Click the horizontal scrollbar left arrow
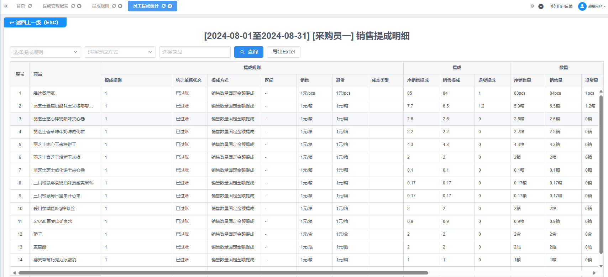Viewport: 608px width, 277px height. tap(14, 273)
